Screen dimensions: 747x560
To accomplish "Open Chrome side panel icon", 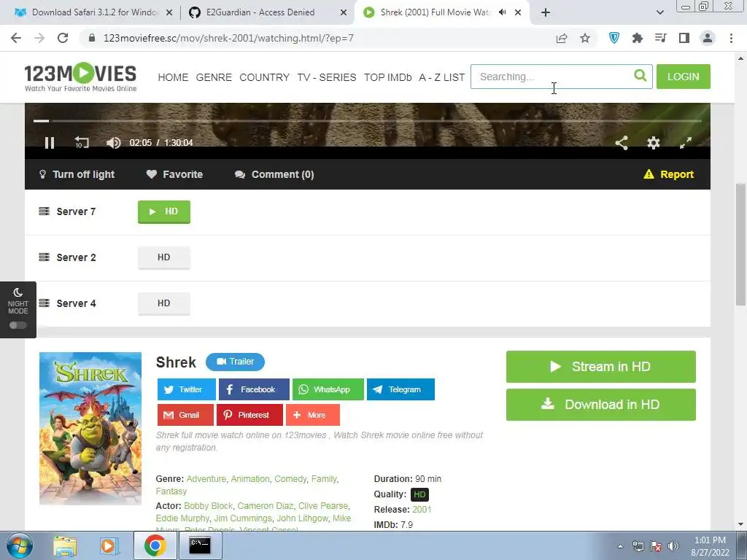I will tap(684, 38).
